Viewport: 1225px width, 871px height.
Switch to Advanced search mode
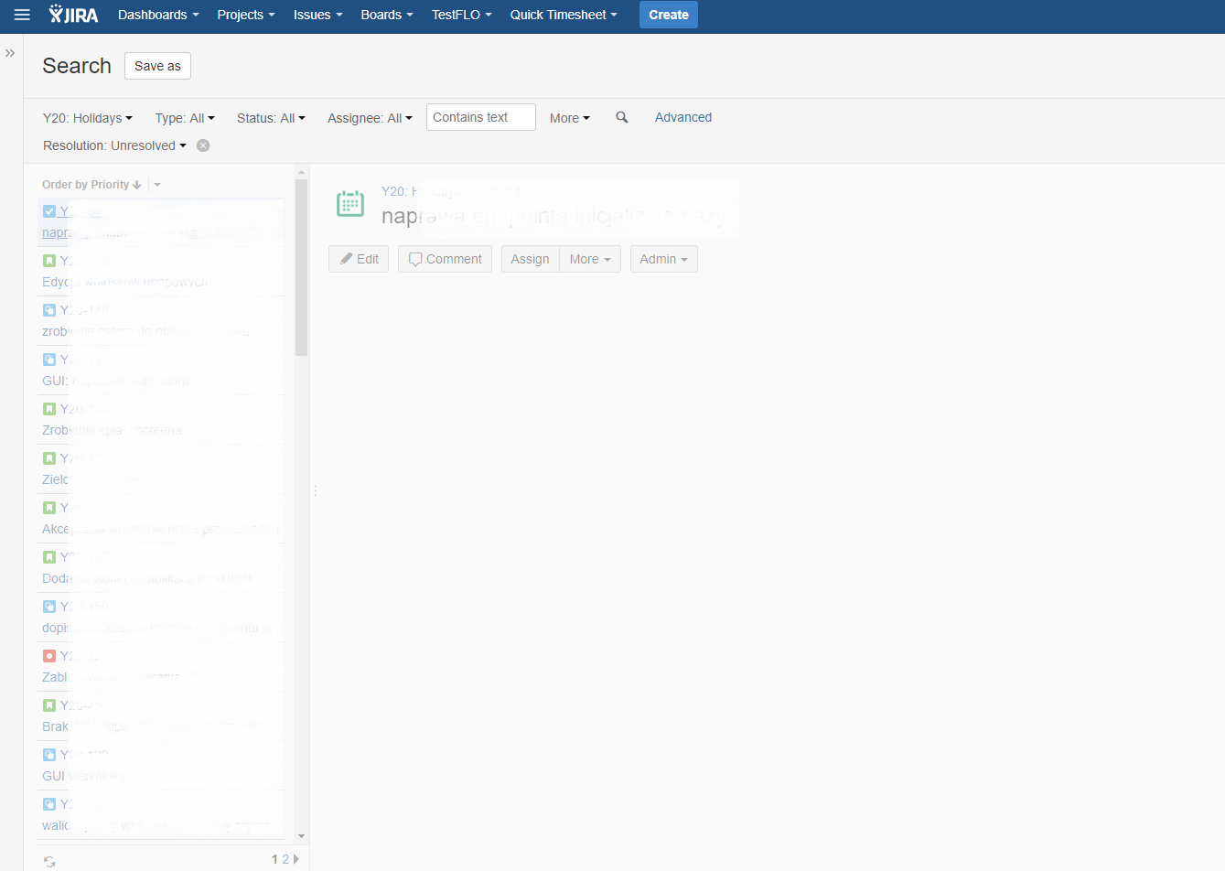[x=683, y=117]
